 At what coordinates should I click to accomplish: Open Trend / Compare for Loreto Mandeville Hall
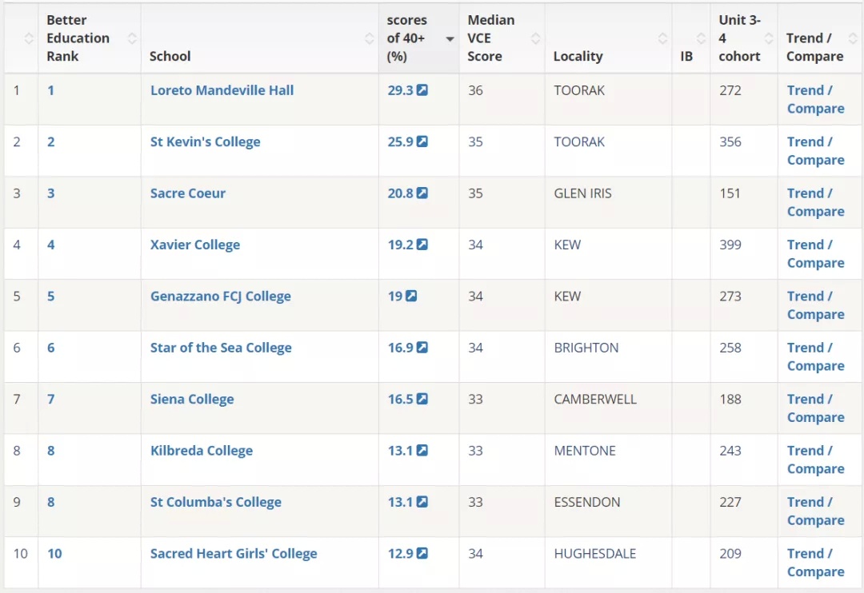[815, 99]
